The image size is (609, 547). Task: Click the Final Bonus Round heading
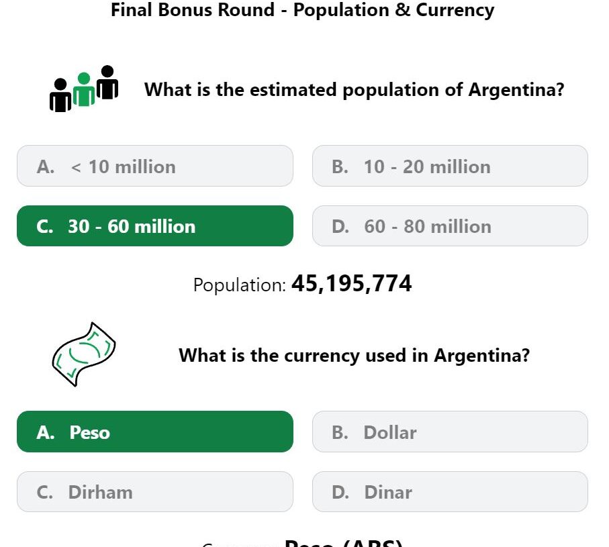click(303, 9)
